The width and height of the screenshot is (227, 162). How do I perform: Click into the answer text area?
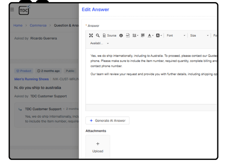point(151,76)
